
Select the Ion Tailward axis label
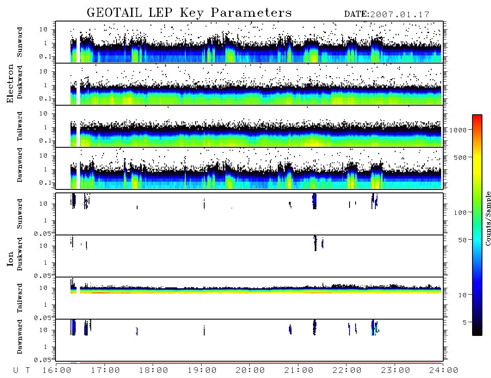[x=19, y=298]
